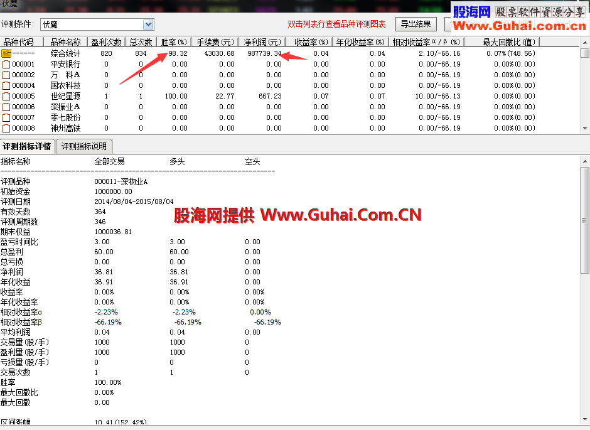590x430 pixels.
Task: Click the 期末权益 value 1000036.81
Action: pyautogui.click(x=113, y=232)
